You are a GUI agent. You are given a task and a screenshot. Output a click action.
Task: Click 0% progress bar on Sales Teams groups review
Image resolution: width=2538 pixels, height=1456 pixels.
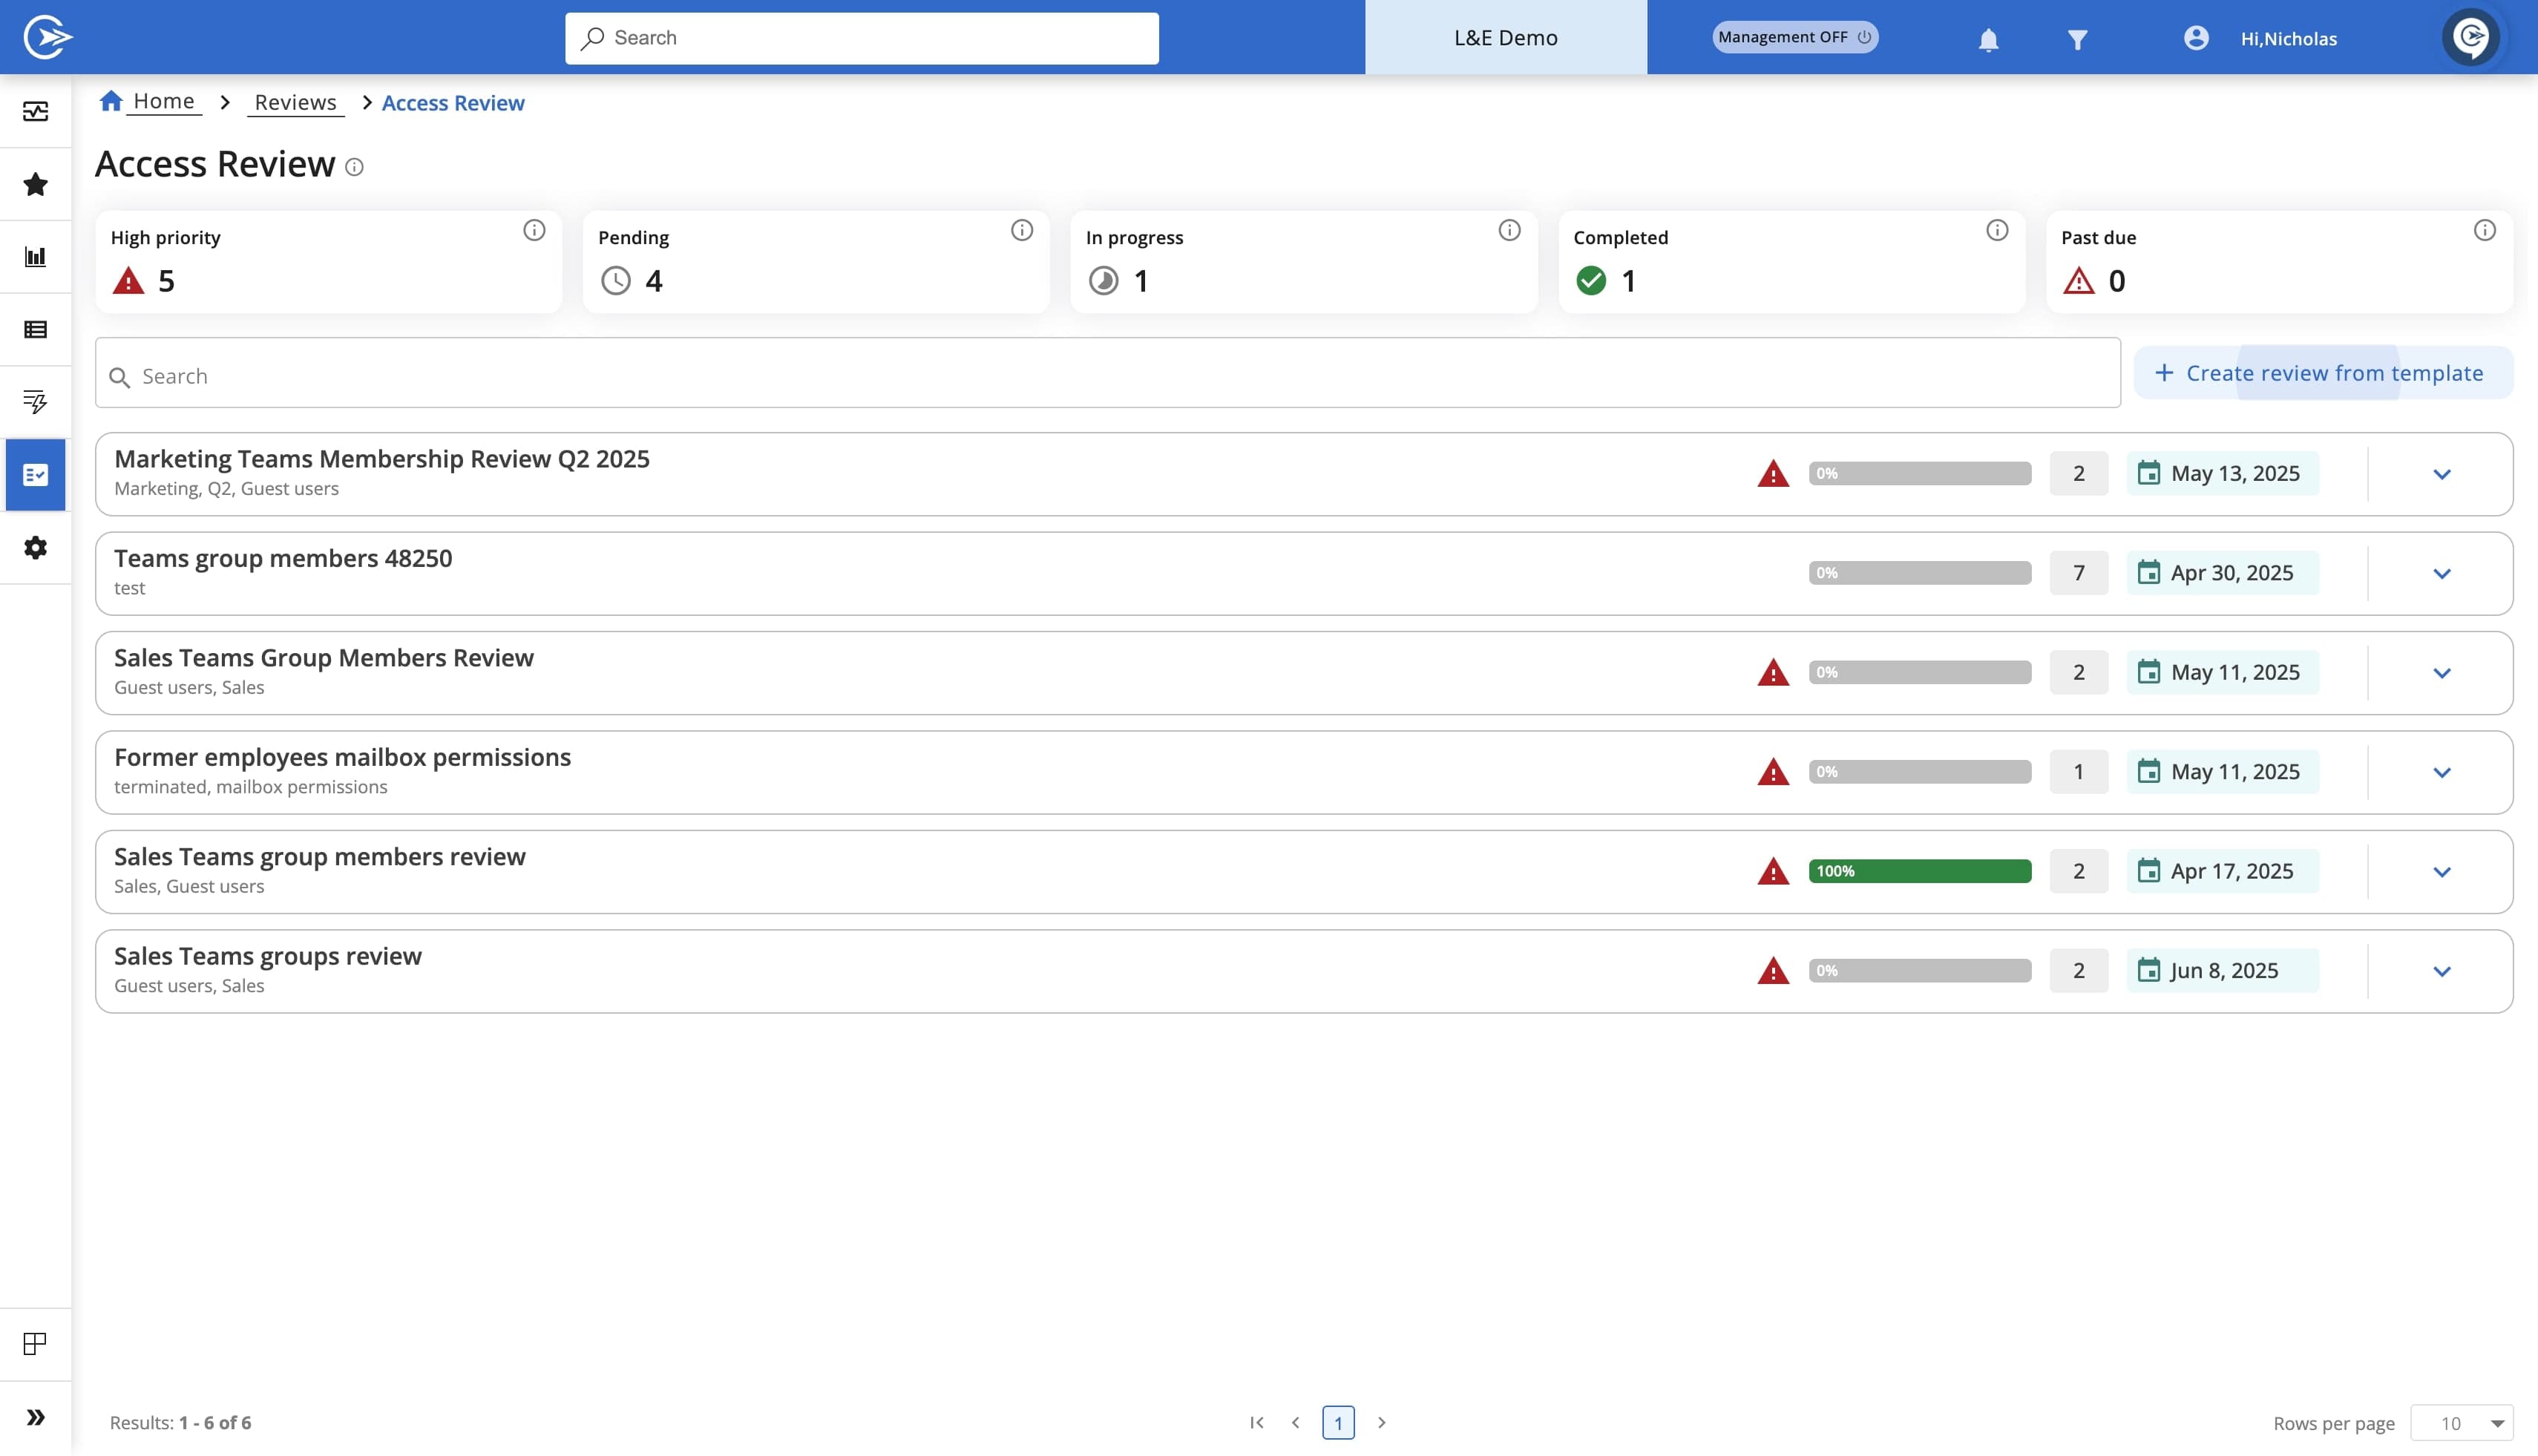coord(1920,970)
